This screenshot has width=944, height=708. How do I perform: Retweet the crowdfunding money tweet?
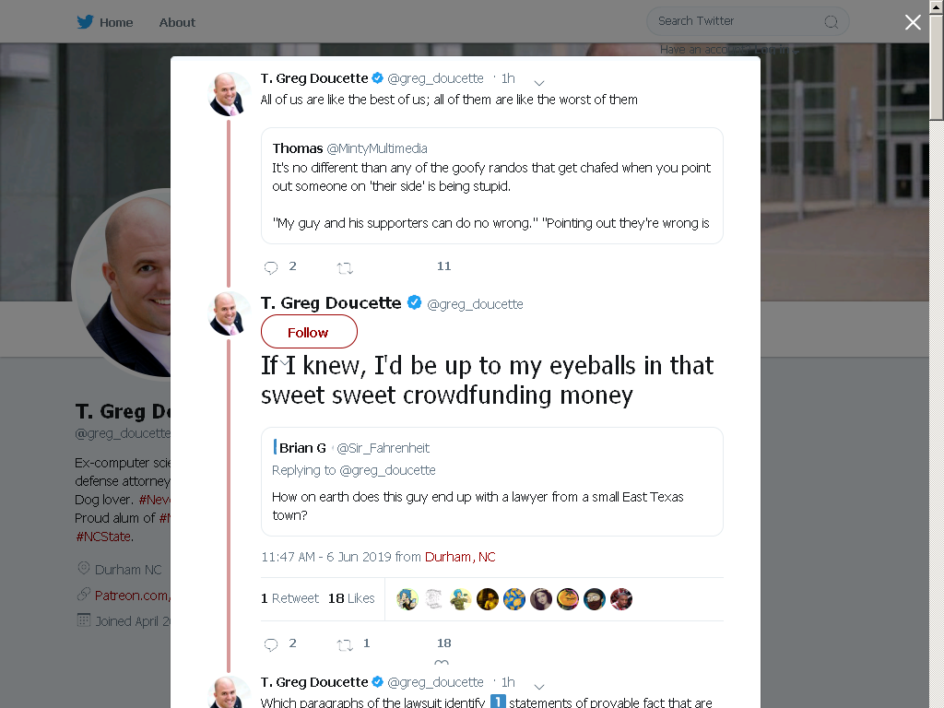click(x=345, y=645)
